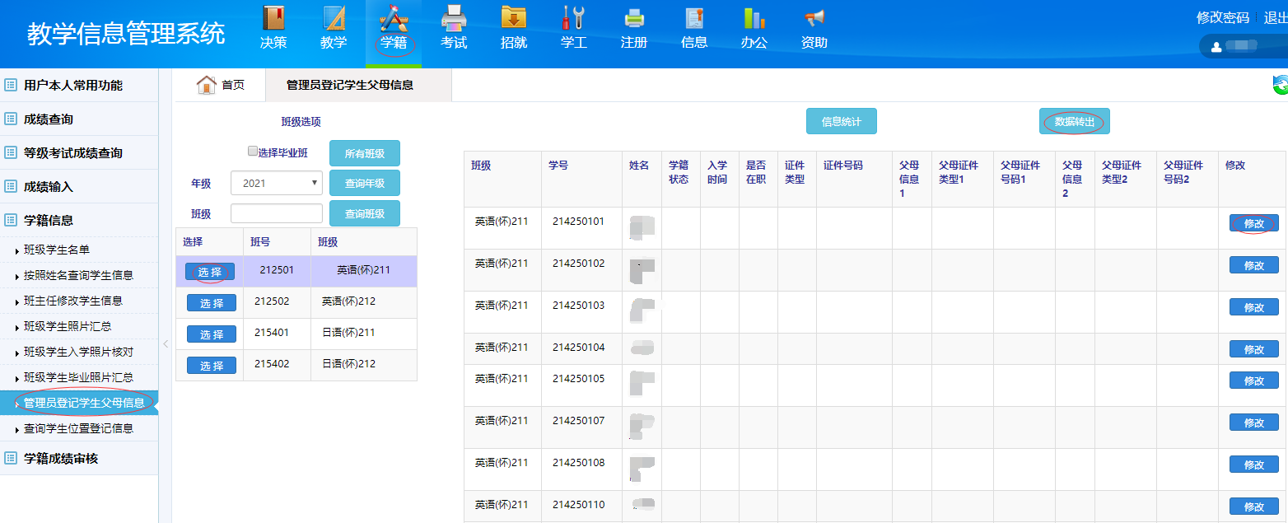
Task: Open 按照姓名查询学生信息 in the sidebar
Action: click(x=79, y=275)
